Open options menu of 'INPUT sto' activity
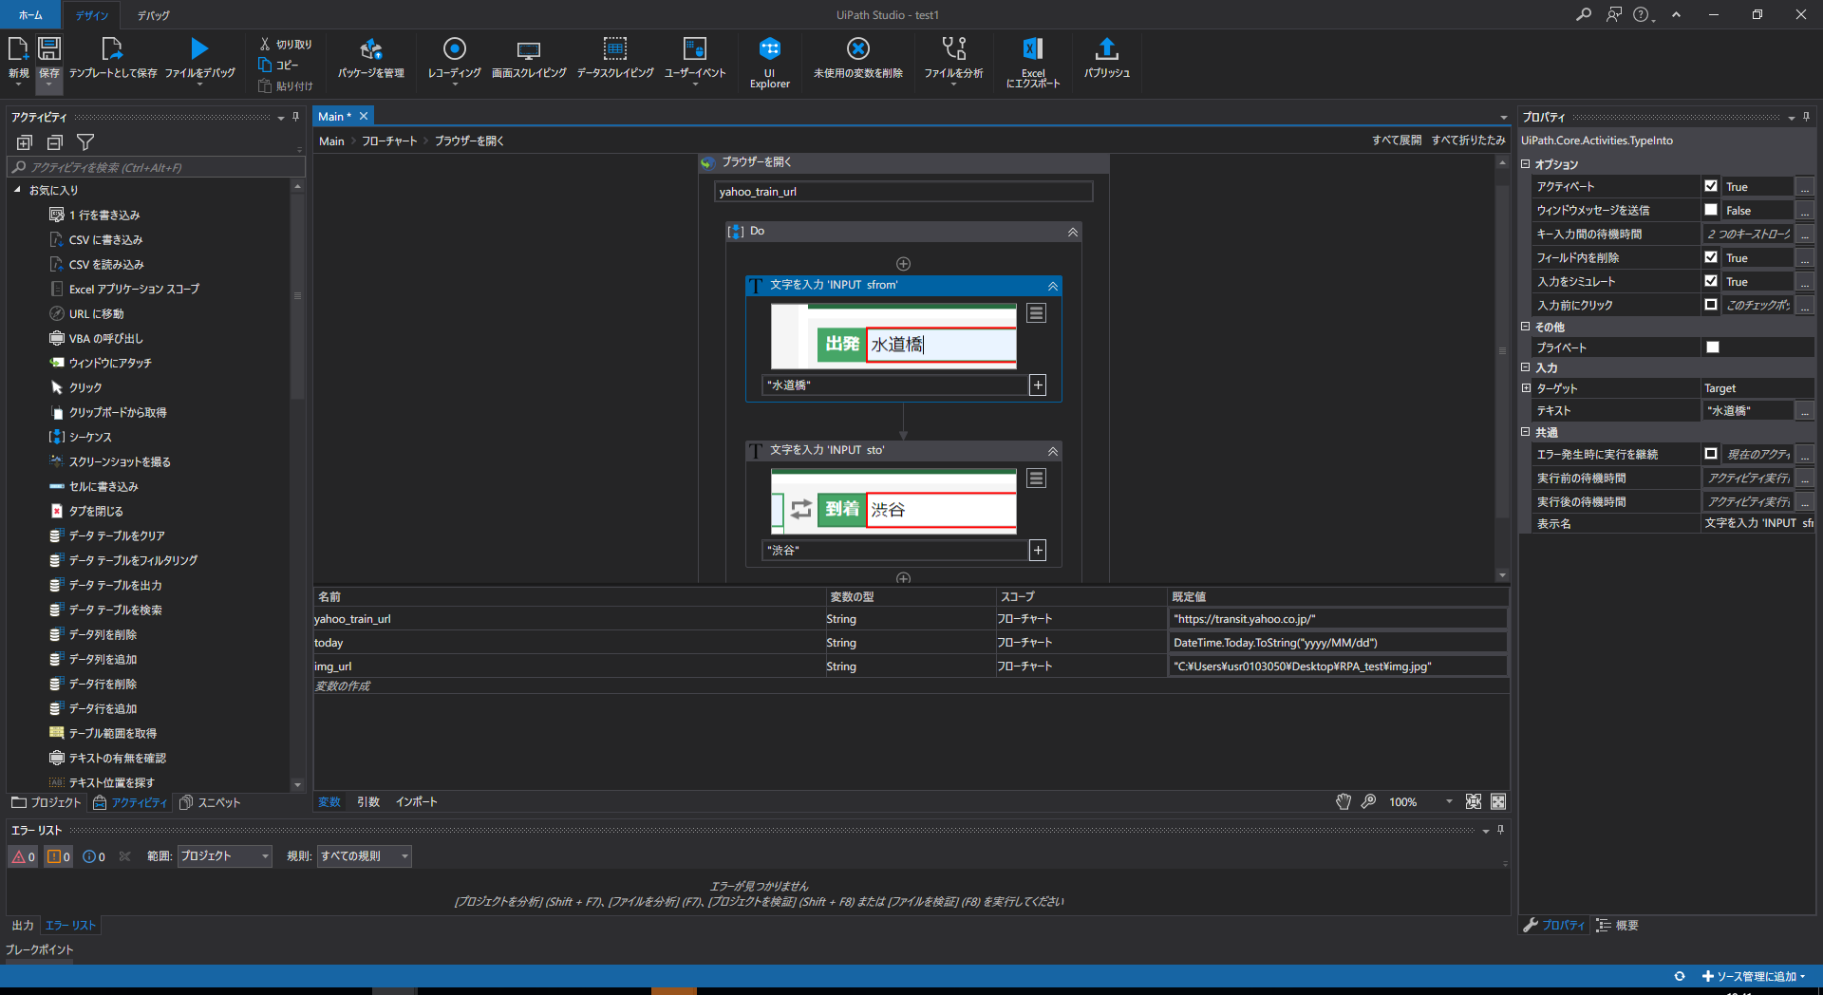 (x=1037, y=479)
